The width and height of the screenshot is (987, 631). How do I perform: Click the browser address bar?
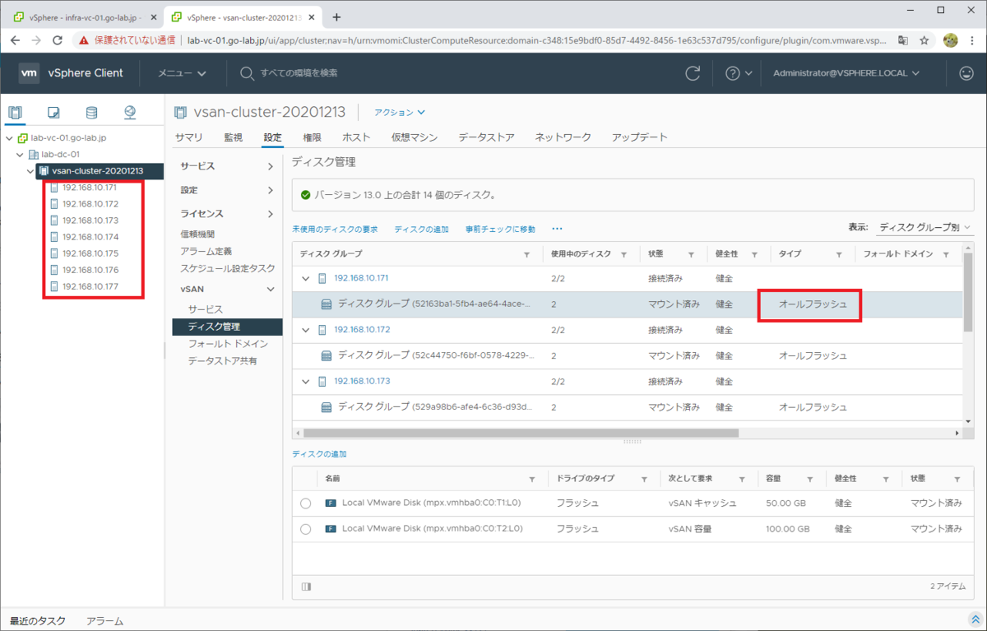click(535, 39)
